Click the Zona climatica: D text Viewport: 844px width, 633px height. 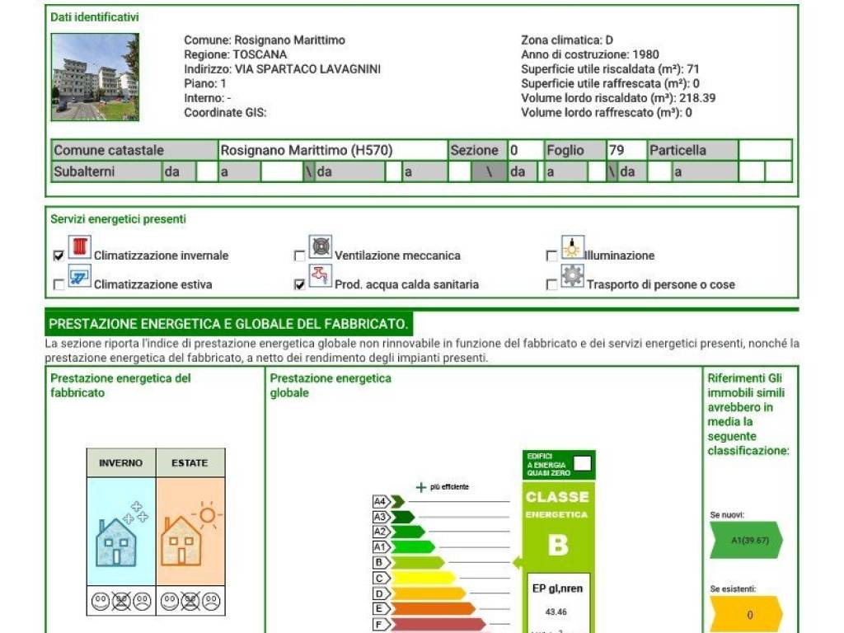click(567, 40)
